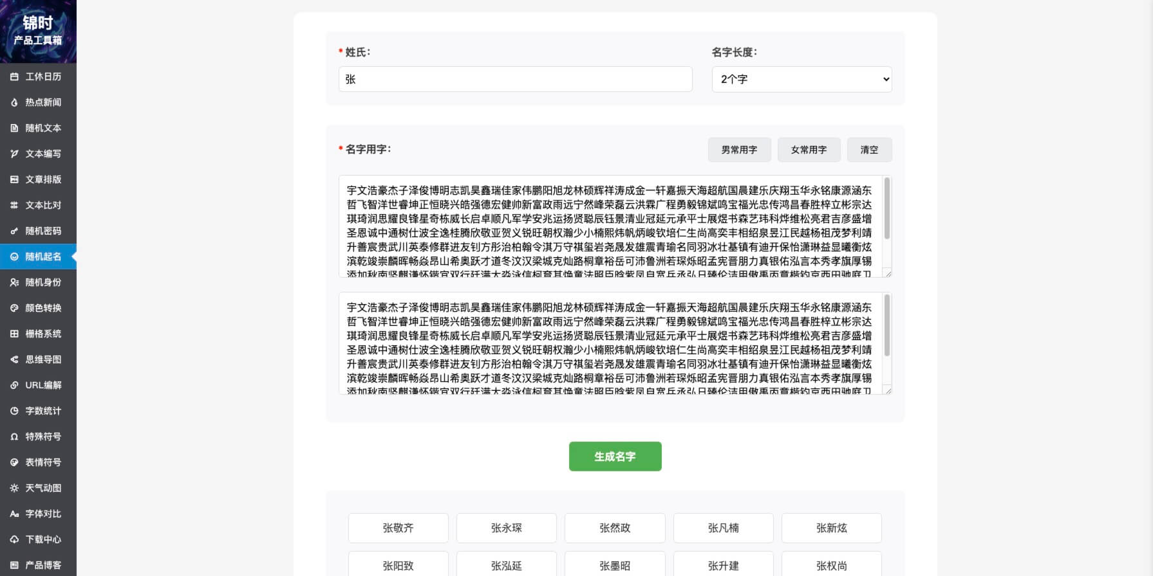The image size is (1153, 576).
Task: Click the compare icon beside 文本比对
Action: pos(14,205)
